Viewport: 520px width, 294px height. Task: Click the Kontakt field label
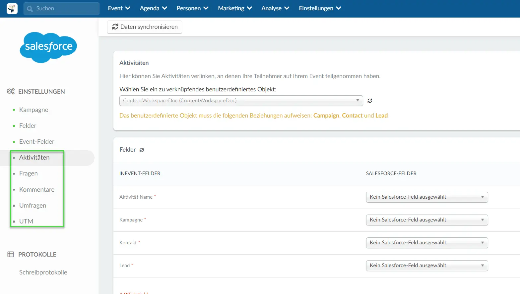click(128, 243)
